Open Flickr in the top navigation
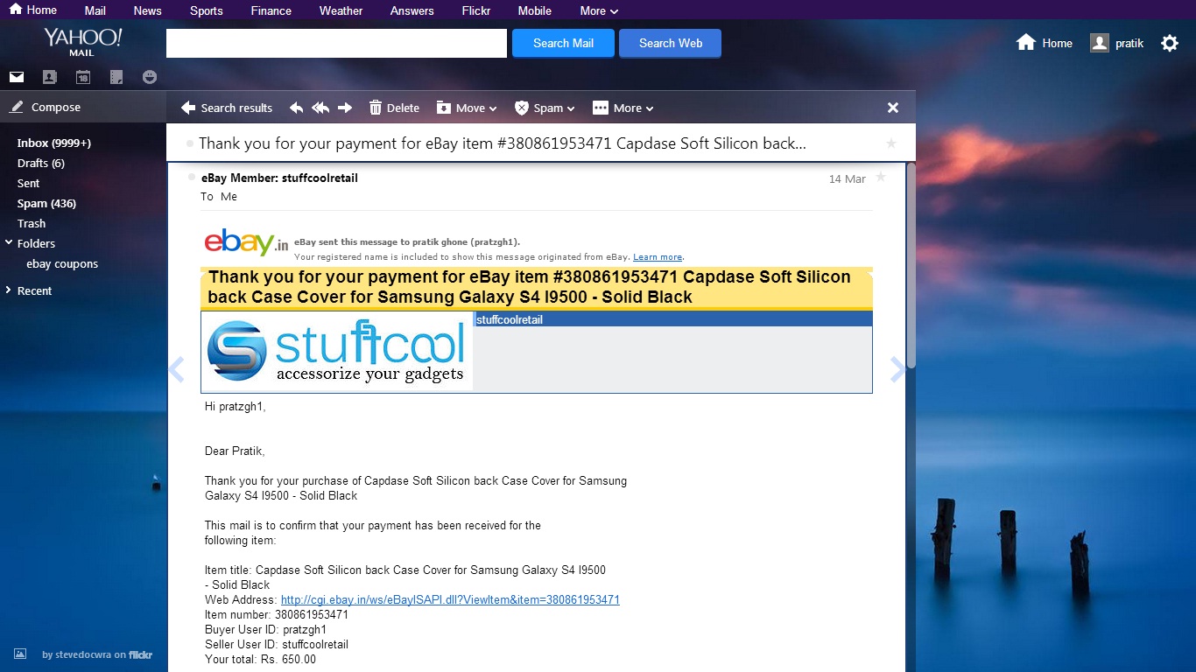1196x672 pixels. [x=475, y=10]
